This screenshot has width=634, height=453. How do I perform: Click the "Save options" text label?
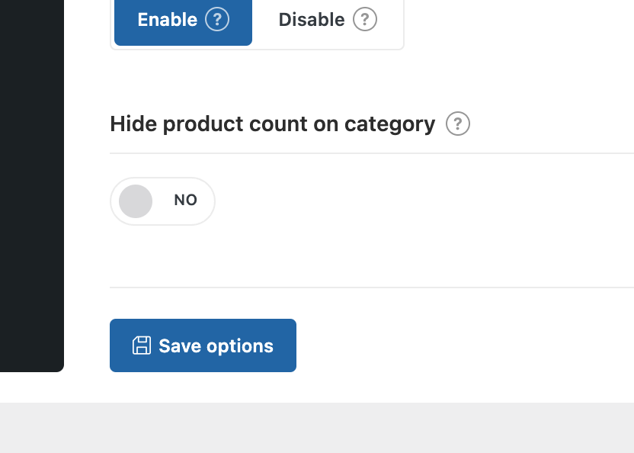[x=216, y=346]
